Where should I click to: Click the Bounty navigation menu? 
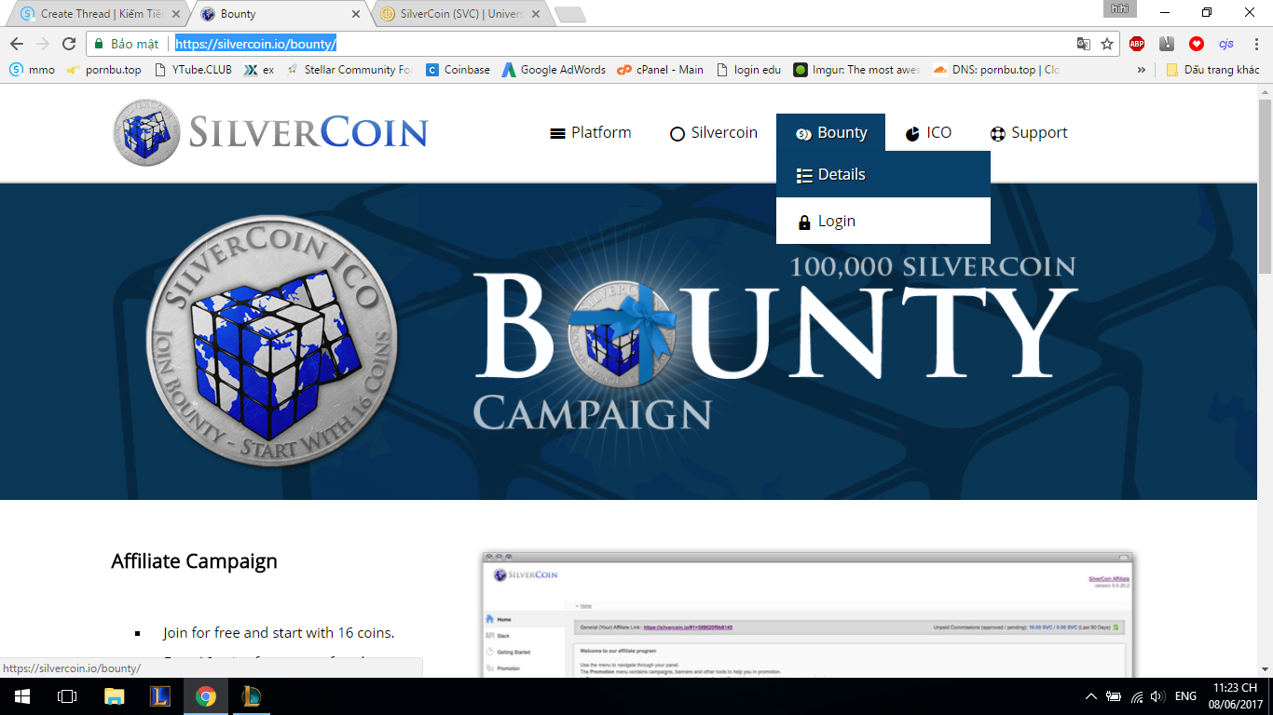(x=830, y=132)
